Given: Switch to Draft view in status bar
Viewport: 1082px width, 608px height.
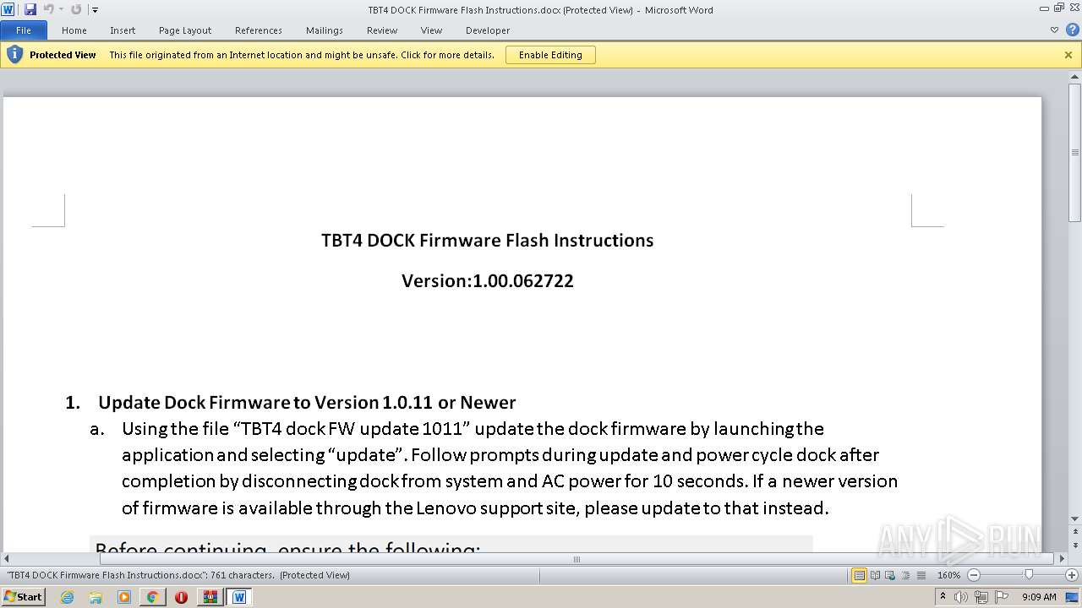Looking at the screenshot, I should point(921,575).
